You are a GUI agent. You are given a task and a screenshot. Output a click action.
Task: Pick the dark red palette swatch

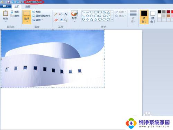coord(169,12)
